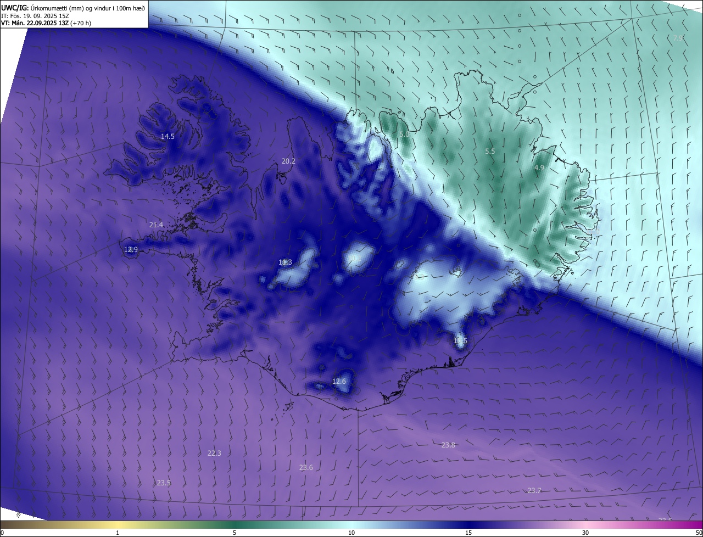
Task: Click the 5.0 value label in the north
Action: [x=405, y=134]
